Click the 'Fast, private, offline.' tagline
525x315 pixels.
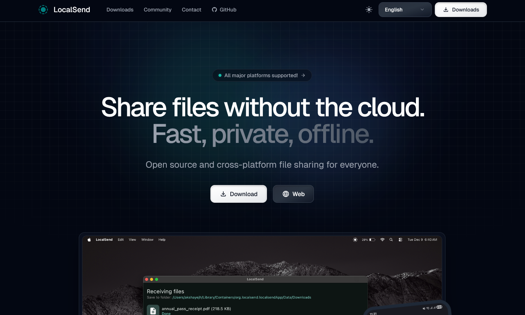pyautogui.click(x=263, y=134)
